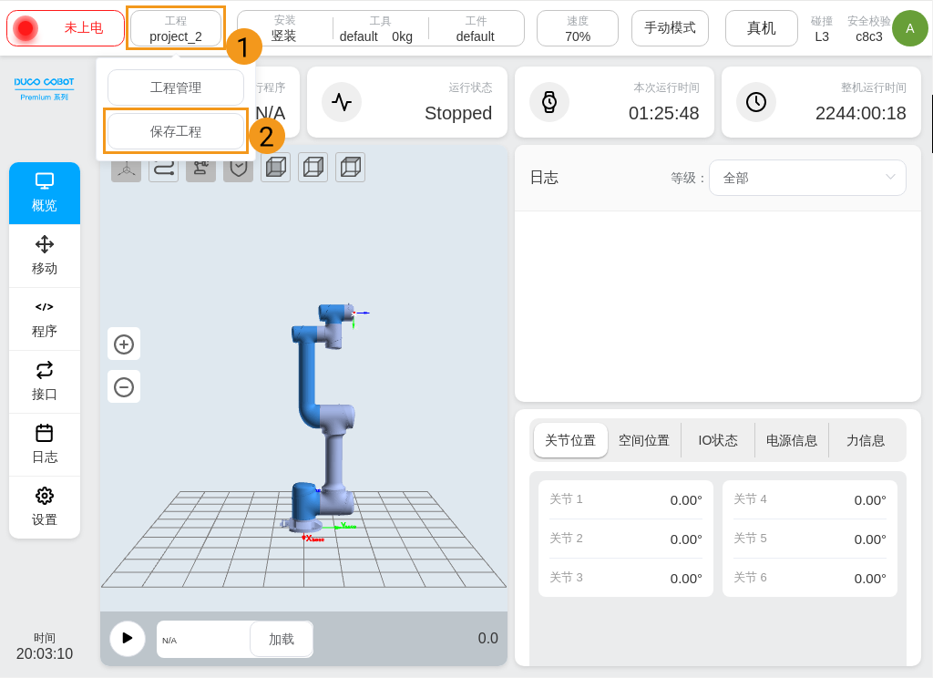
Task: Switch to the IO状态 tab
Action: pyautogui.click(x=718, y=440)
